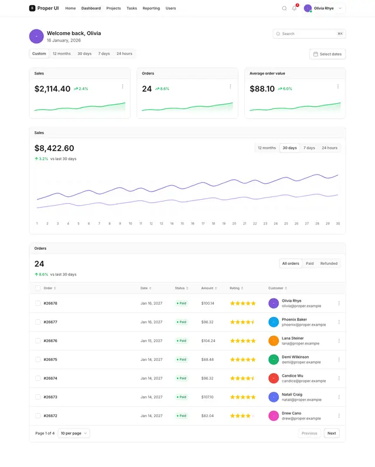Open the notifications bell
Screen dimensions: 375x467
(294, 8)
